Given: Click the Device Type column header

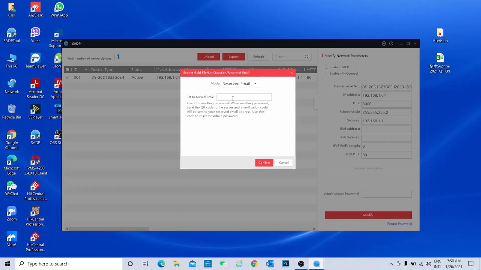Looking at the screenshot, I should coord(102,70).
